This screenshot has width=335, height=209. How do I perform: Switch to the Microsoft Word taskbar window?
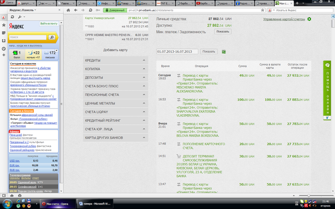click(x=95, y=204)
